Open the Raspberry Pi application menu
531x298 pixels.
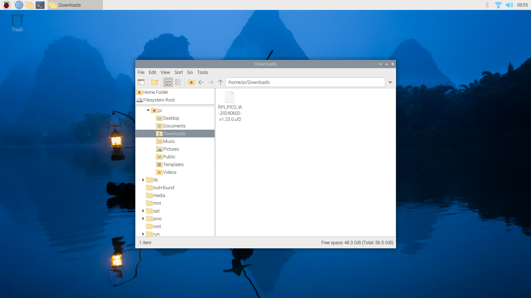6,5
